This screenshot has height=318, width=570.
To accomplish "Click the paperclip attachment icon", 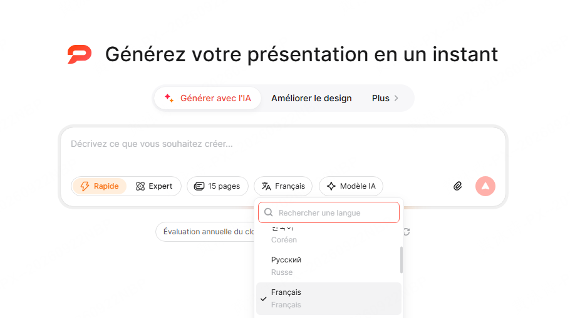I will [x=458, y=186].
